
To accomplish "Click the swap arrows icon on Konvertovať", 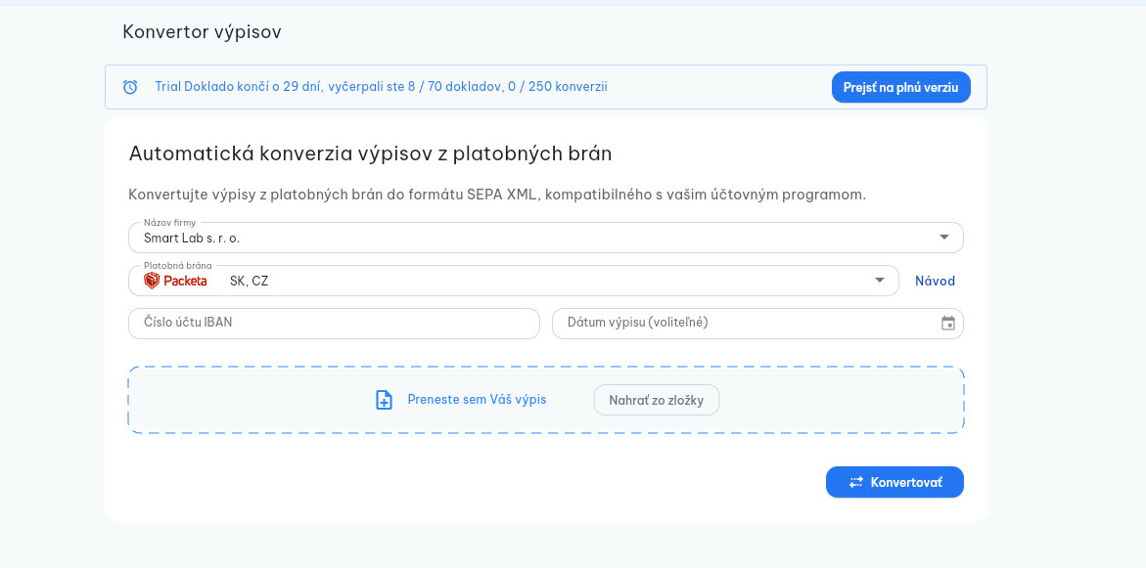I will point(855,482).
